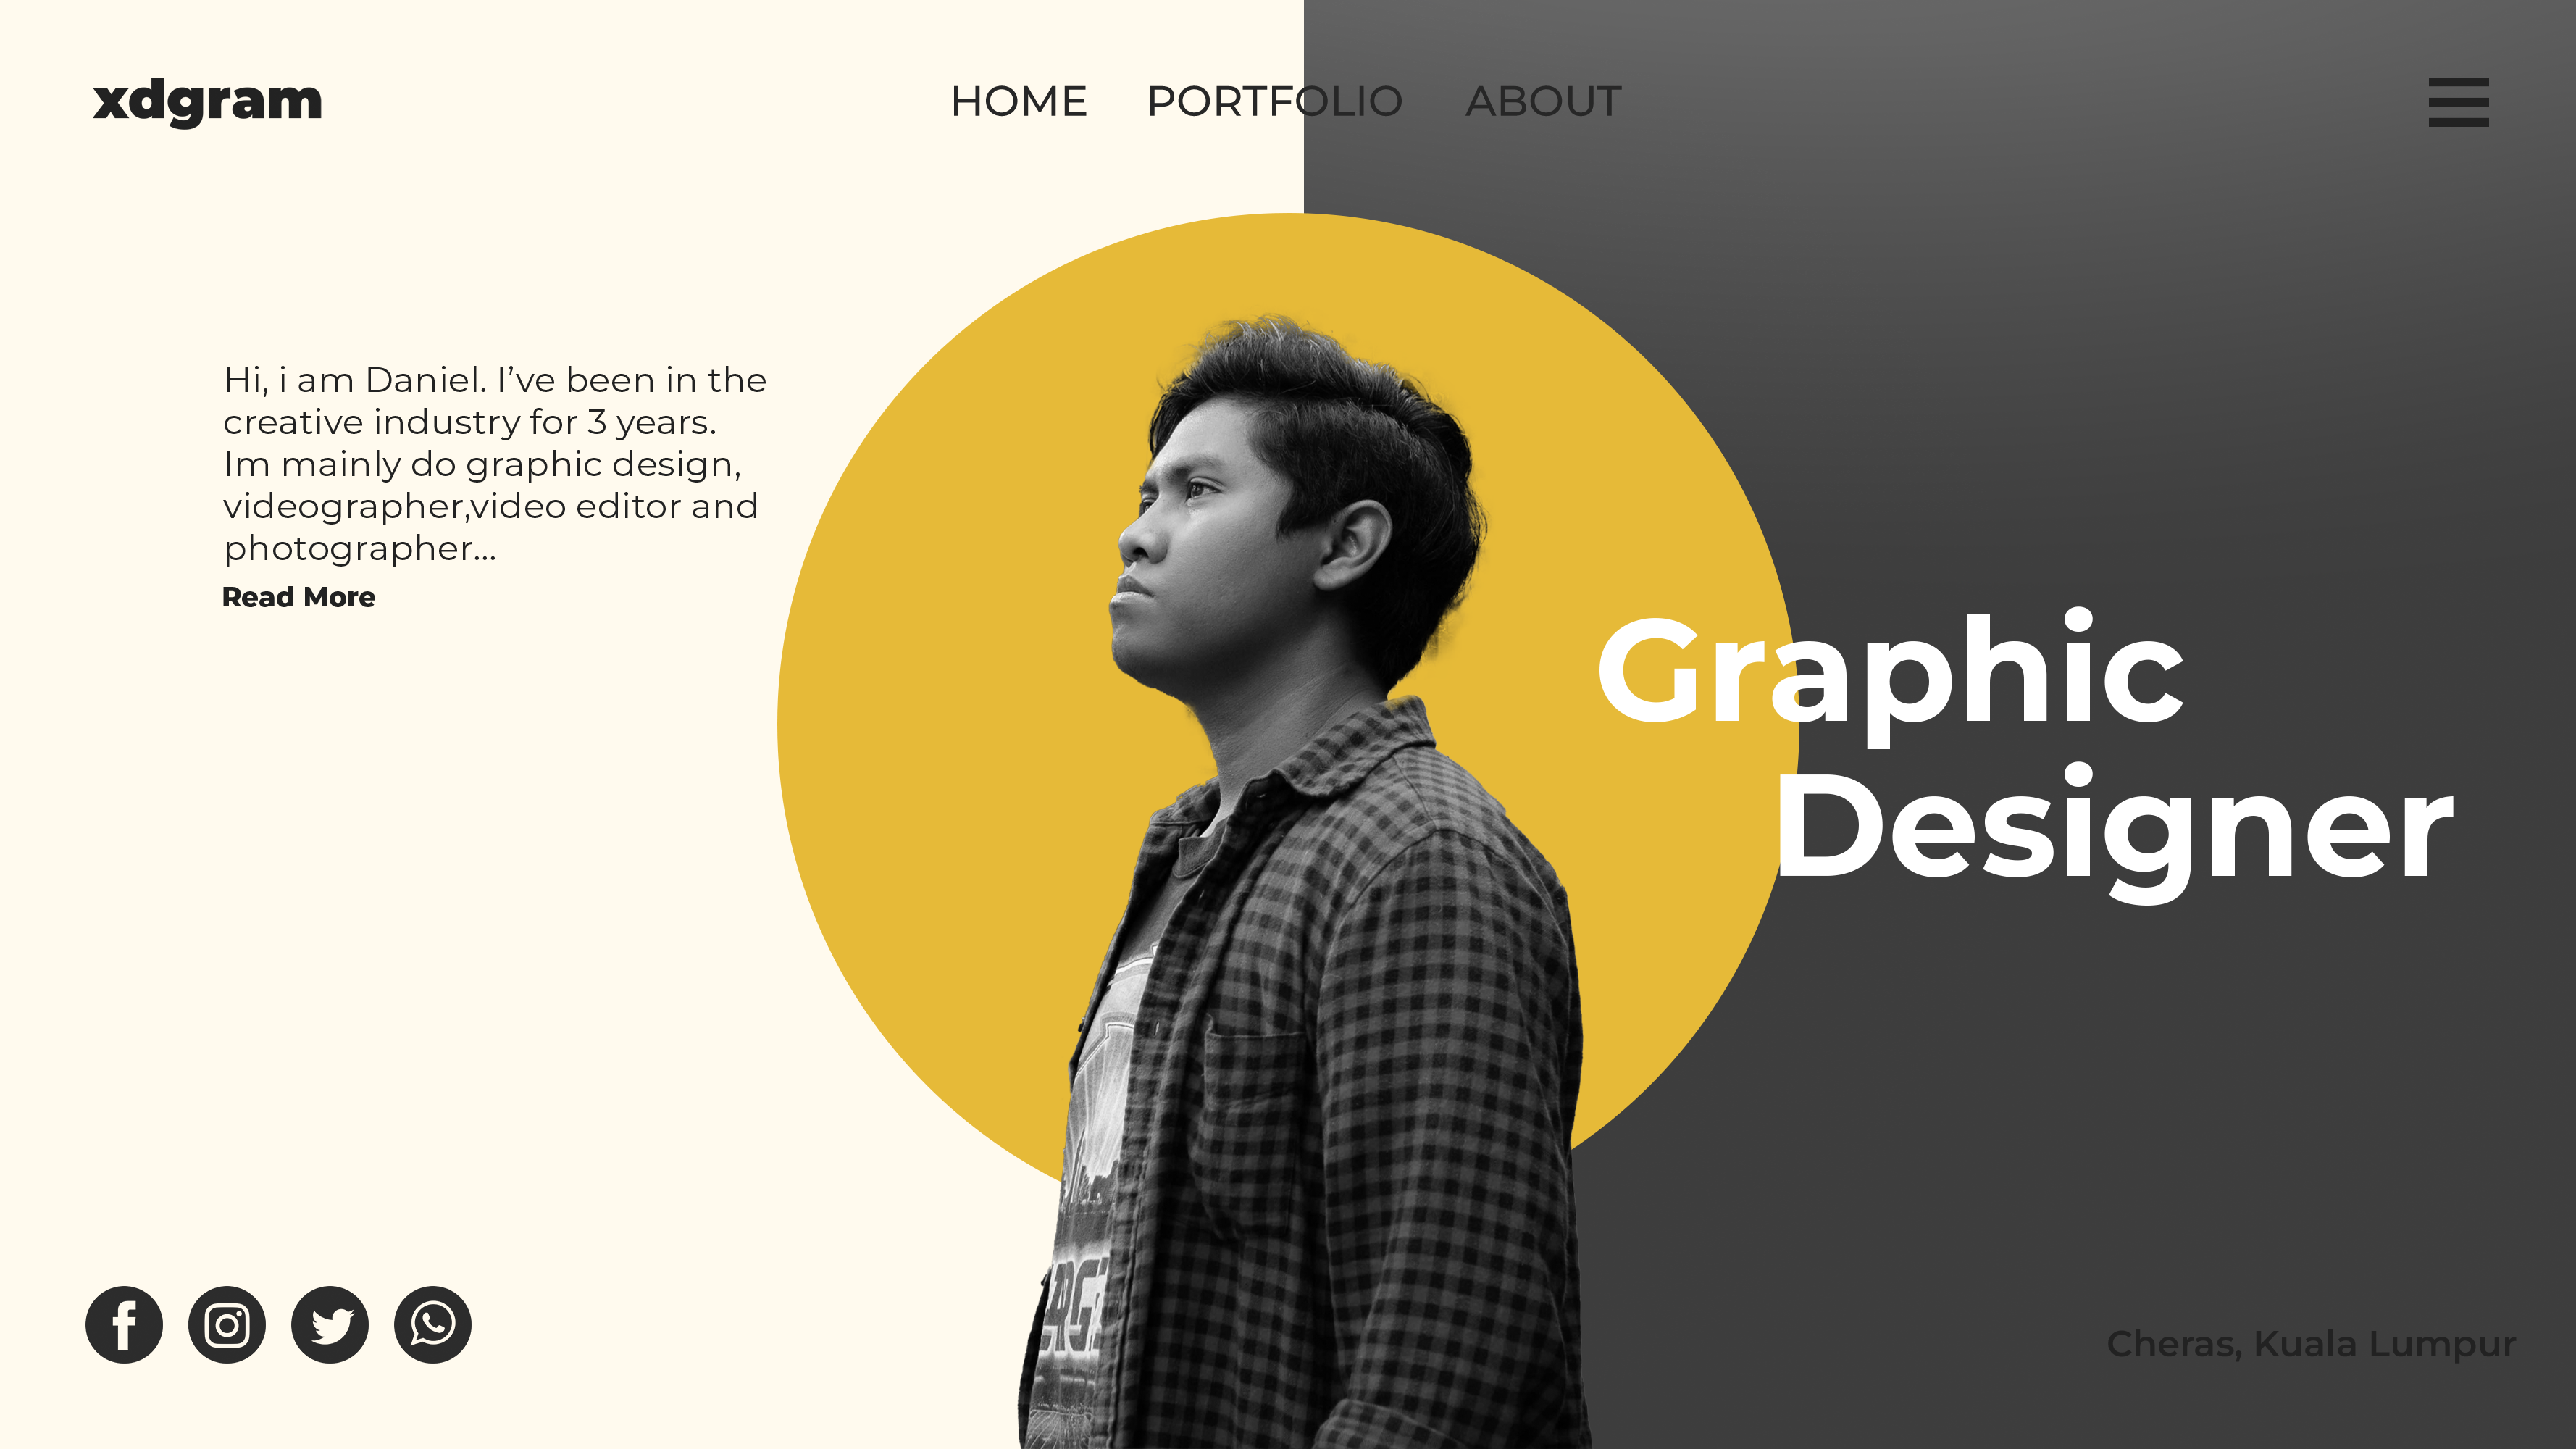Open the Facebook social icon
Viewport: 2576px width, 1449px height.
click(124, 1324)
